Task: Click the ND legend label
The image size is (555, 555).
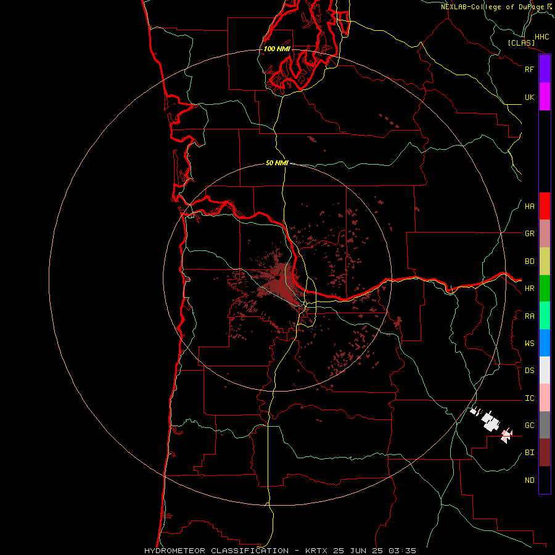Action: pos(529,480)
